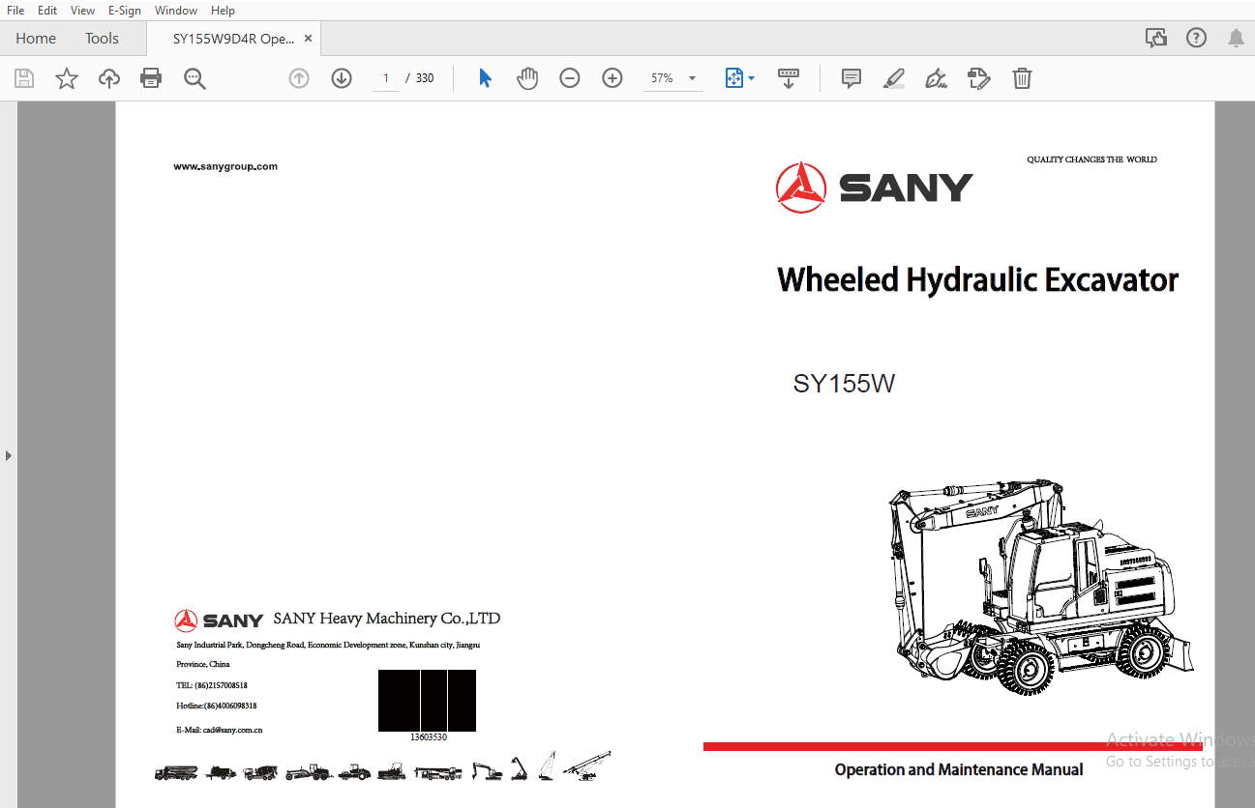Add a comment with the speech bubble icon
The image size is (1255, 808).
[x=852, y=78]
